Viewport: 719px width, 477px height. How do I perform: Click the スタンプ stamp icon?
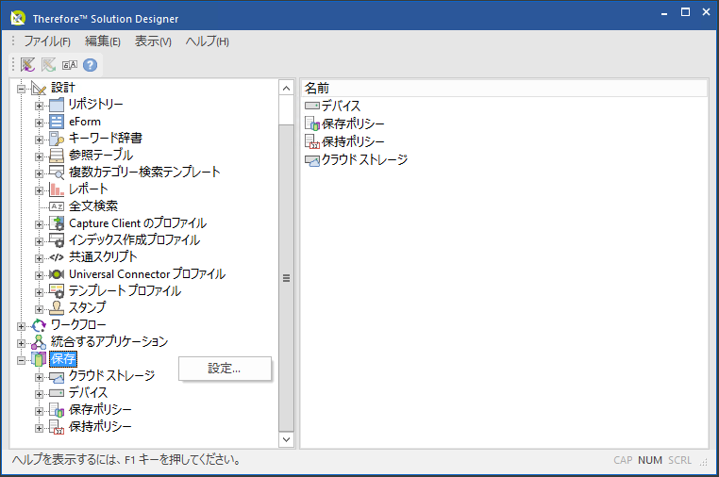(x=57, y=308)
